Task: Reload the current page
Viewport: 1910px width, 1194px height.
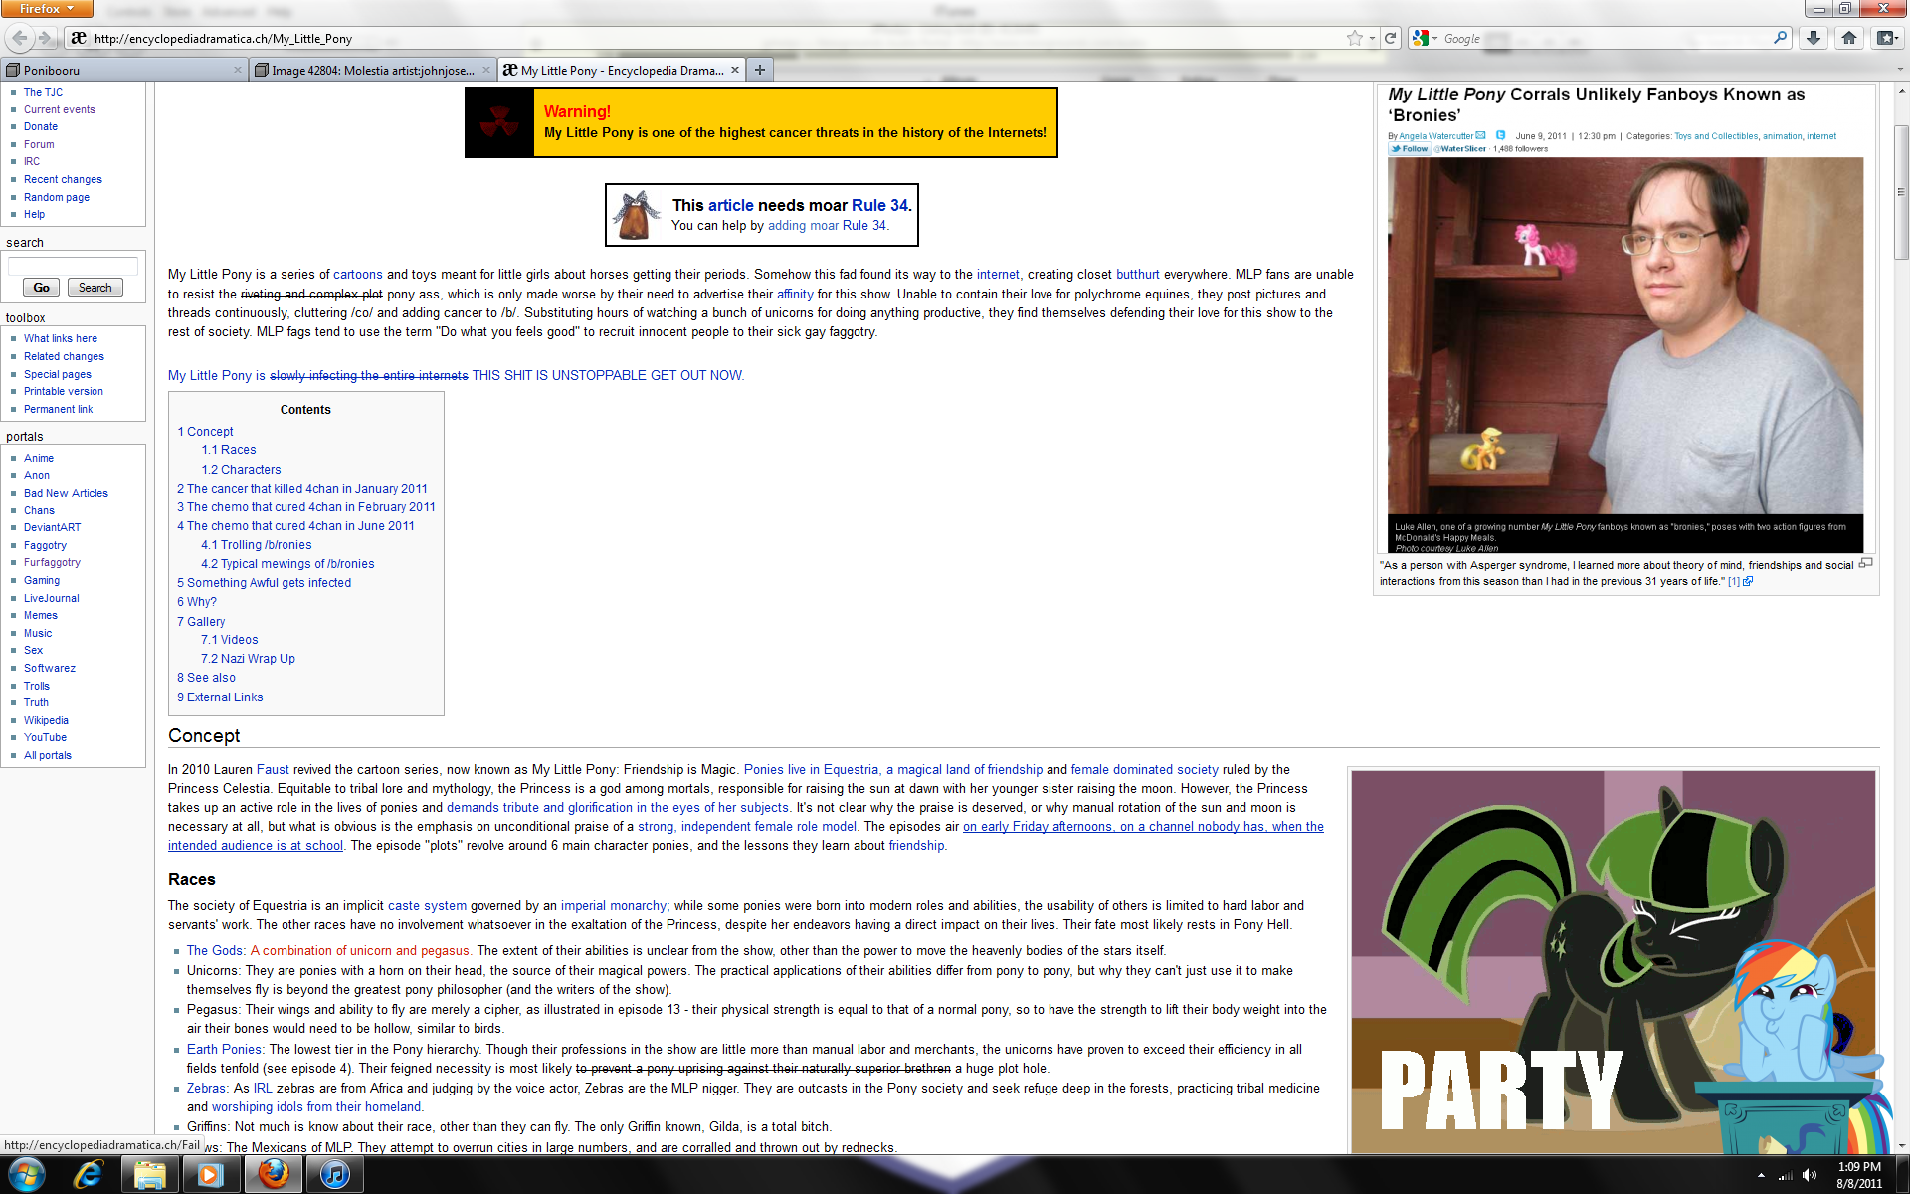Action: point(1391,39)
